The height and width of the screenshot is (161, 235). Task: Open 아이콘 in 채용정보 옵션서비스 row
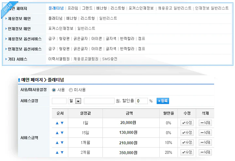(x=97, y=39)
